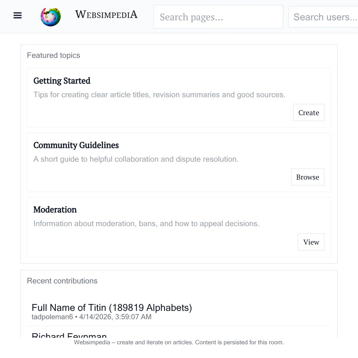Click the Recent contributions section header
This screenshot has width=358, height=358.
(62, 281)
